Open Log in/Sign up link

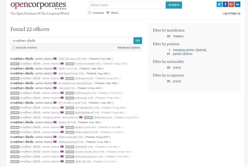[x=231, y=13]
